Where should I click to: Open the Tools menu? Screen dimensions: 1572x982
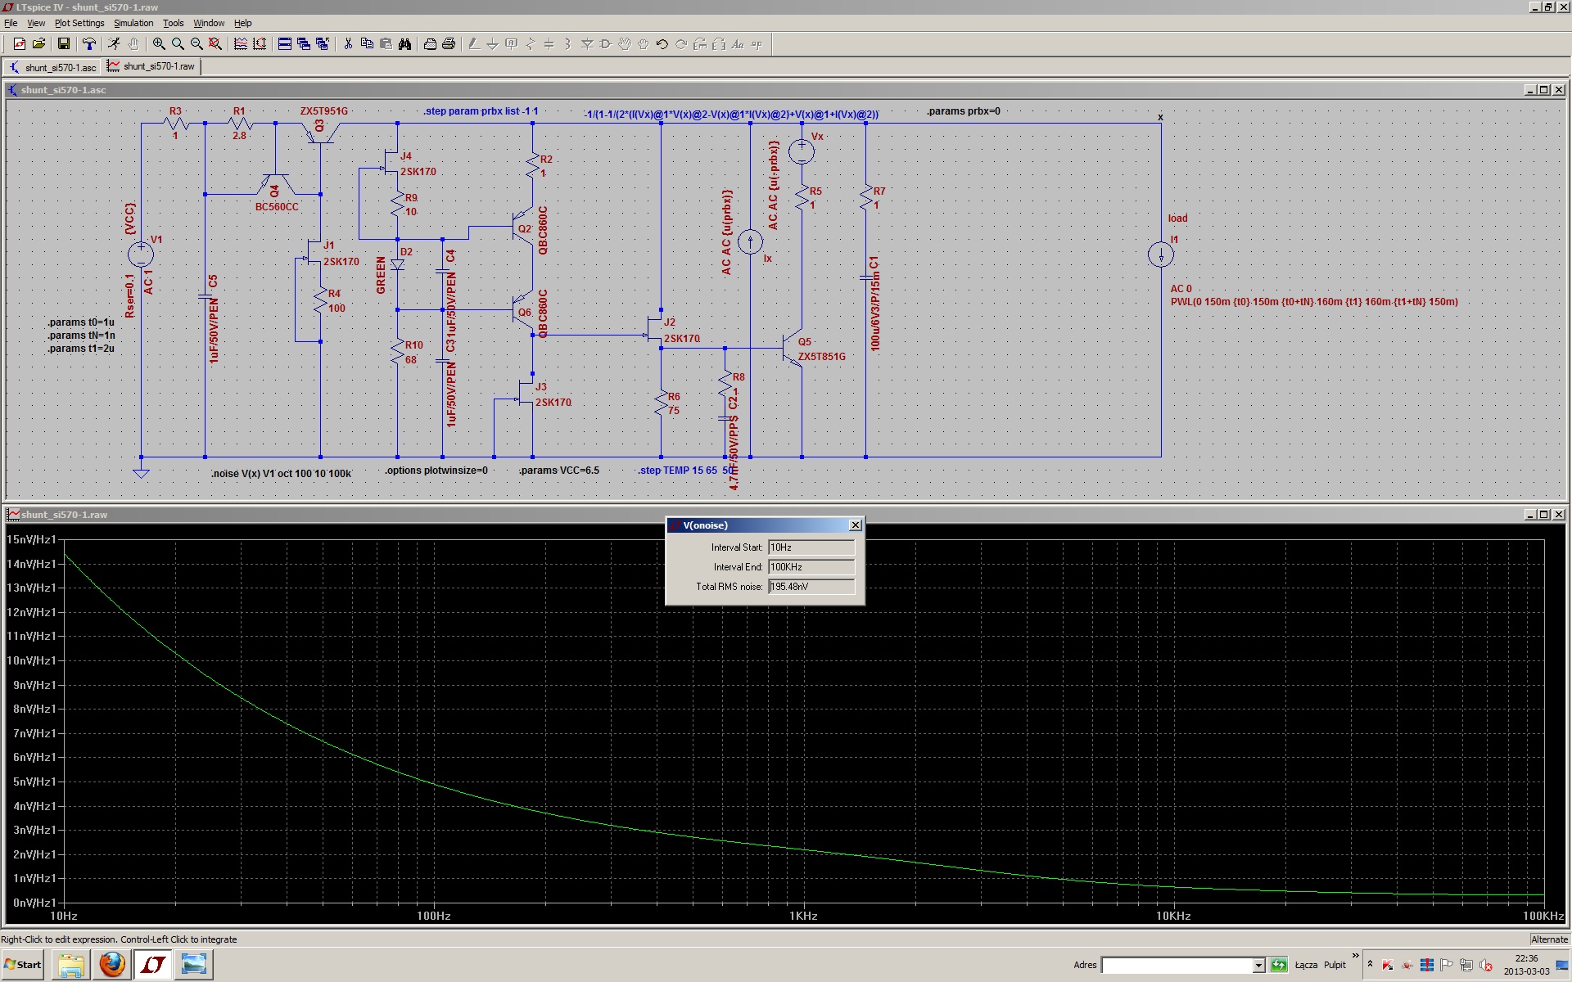click(x=173, y=23)
